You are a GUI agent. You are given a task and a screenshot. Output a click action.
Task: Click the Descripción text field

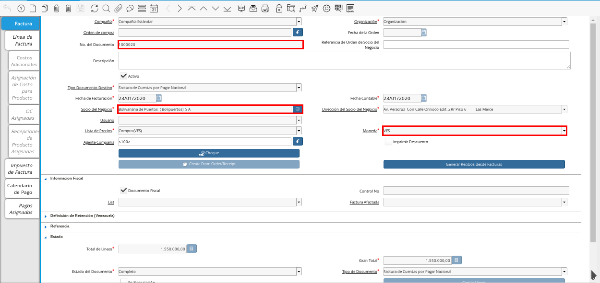(344, 61)
